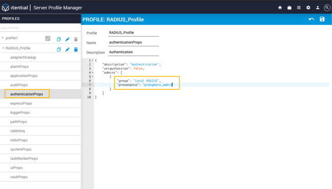The height and width of the screenshot is (189, 332).
Task: Select loggerProps in the profile list
Action: [x=40, y=112]
